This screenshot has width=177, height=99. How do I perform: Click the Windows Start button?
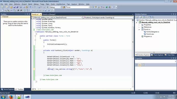pyautogui.click(x=3, y=97)
